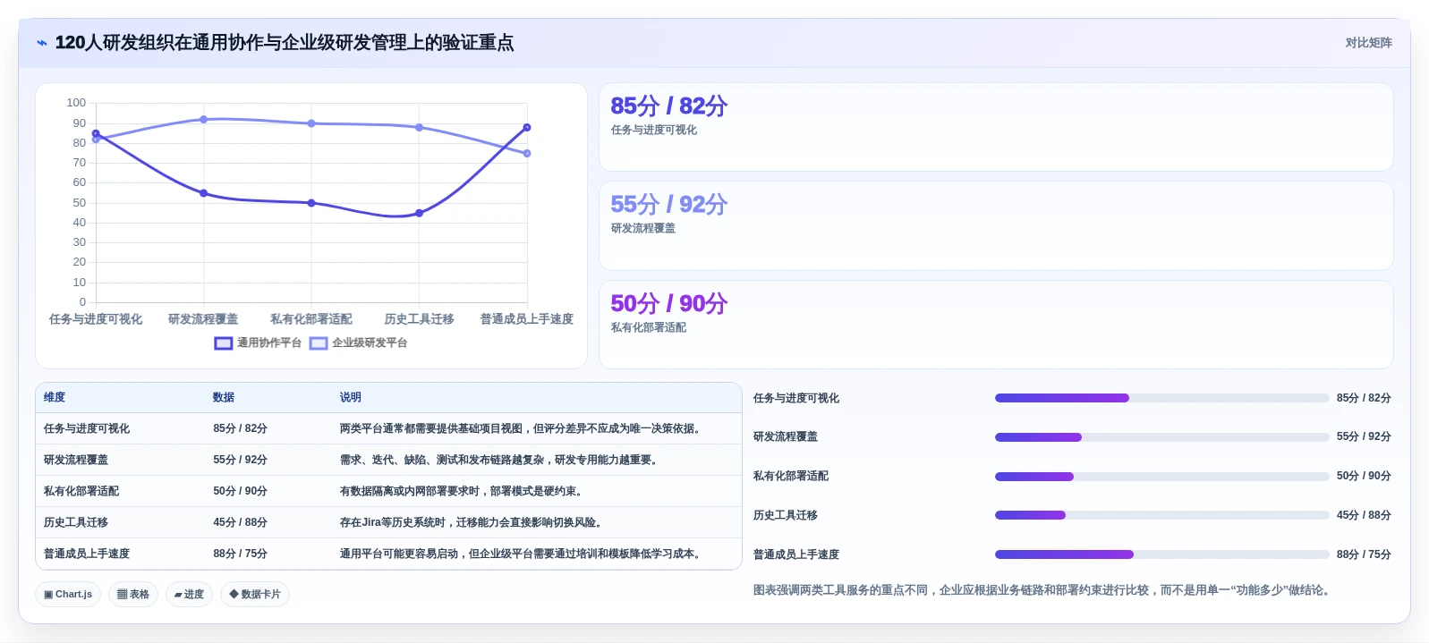The image size is (1429, 643).
Task: Click the 普通成员上手速度 progress bar
Action: pyautogui.click(x=1162, y=554)
